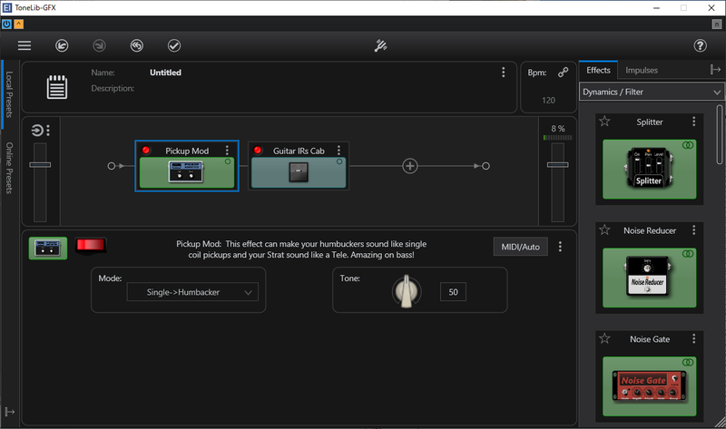Image resolution: width=726 pixels, height=429 pixels.
Task: Click the small n icon top-right
Action: (x=716, y=24)
